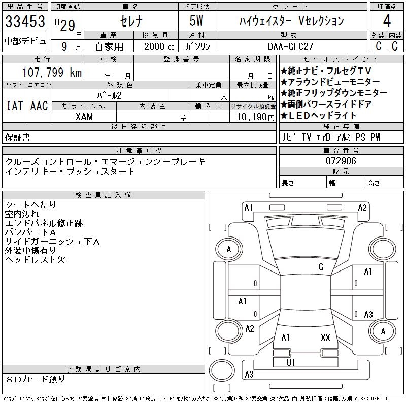Image resolution: width=406 pixels, height=406 pixels.
Task: Click the A2 mark at front-right corner
Action: point(362,208)
